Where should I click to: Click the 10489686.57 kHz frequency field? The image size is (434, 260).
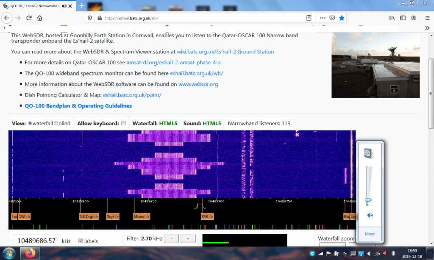tap(36, 241)
